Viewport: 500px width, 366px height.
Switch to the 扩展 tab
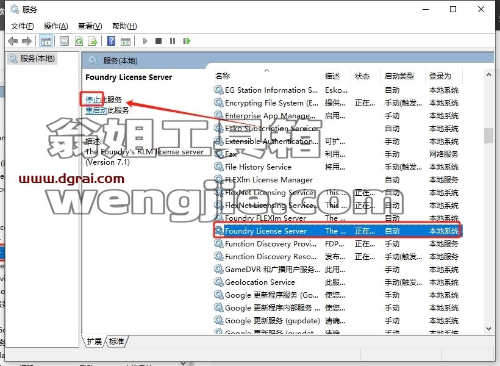pos(94,341)
